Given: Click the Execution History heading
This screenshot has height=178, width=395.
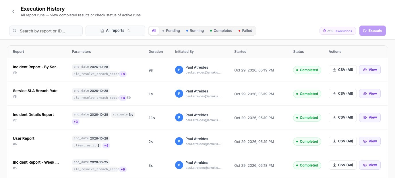Looking at the screenshot, I should [42, 9].
